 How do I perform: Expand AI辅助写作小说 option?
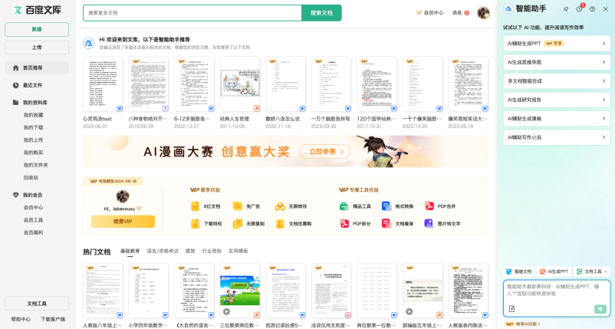click(557, 137)
